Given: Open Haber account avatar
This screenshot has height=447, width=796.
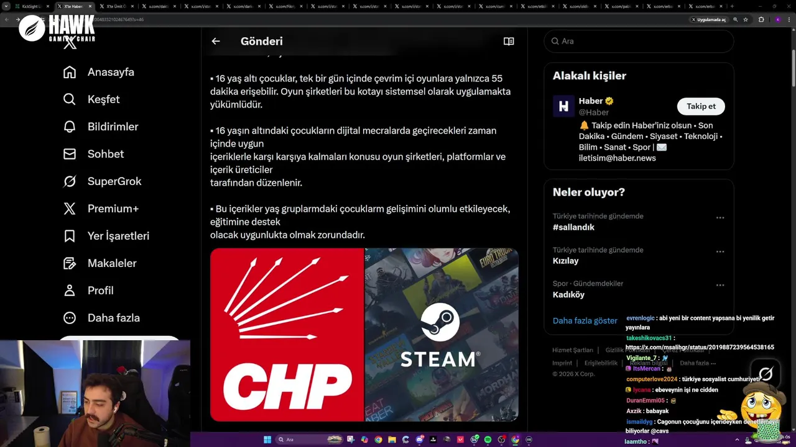Looking at the screenshot, I should [563, 106].
